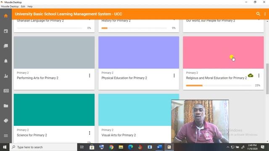This screenshot has height=151, width=269.
Task: Open Microsoft Edge from the taskbar
Action: [131, 147]
